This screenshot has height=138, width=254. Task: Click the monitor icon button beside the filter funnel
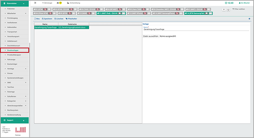(x=228, y=10)
